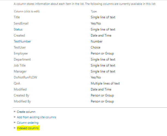The image size is (167, 136).
Task: Open the TestNumber column settings
Action: 22,41
